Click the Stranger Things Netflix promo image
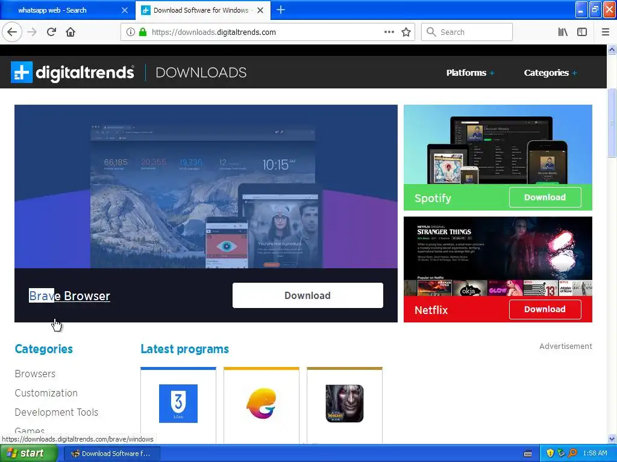Screen dimensions: 617x462 pyautogui.click(x=498, y=256)
